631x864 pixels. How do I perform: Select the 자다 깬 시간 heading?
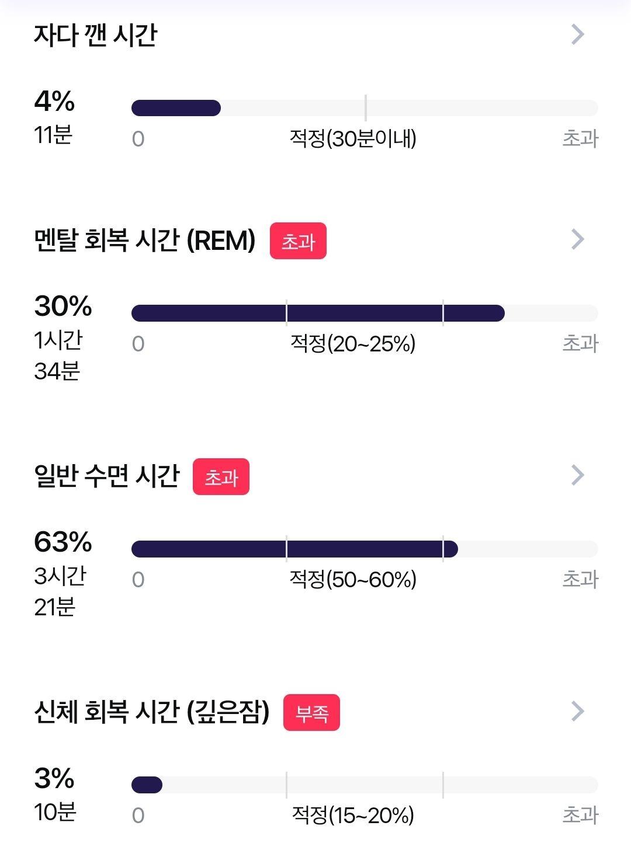95,35
